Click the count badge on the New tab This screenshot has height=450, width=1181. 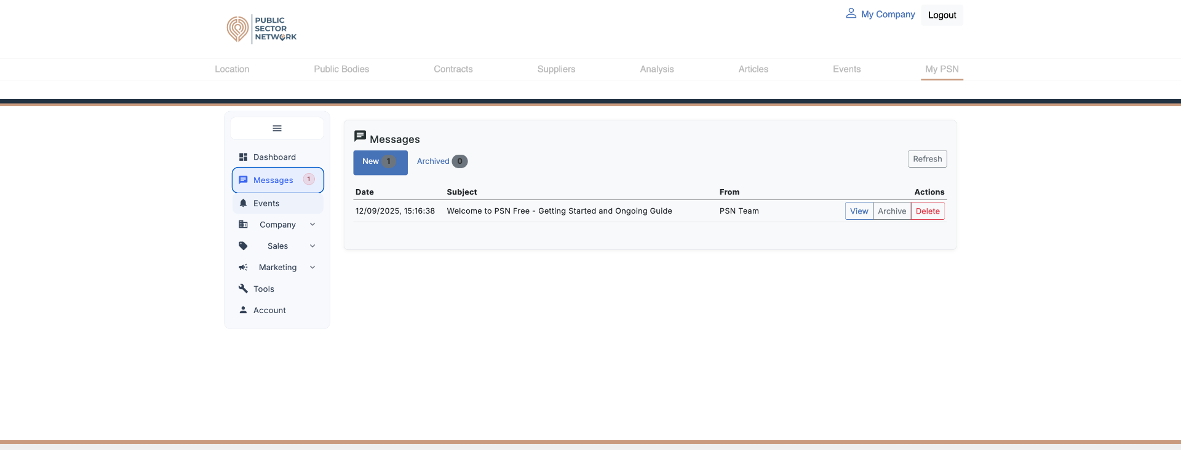389,161
